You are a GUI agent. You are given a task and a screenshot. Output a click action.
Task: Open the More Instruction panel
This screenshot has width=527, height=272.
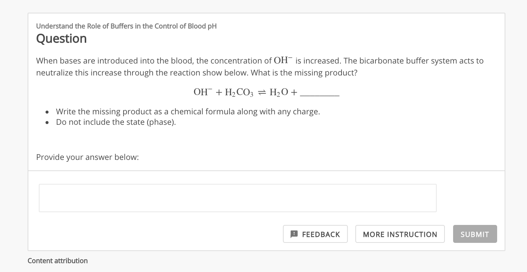point(400,234)
